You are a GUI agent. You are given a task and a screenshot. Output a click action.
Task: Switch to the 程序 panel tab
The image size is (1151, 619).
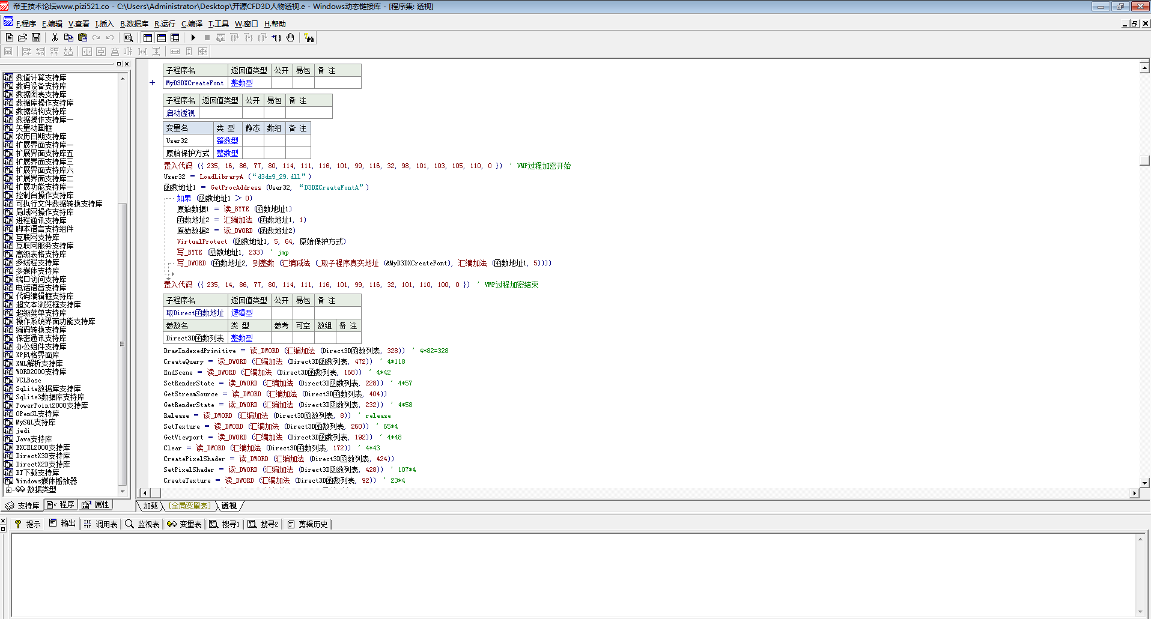[61, 505]
